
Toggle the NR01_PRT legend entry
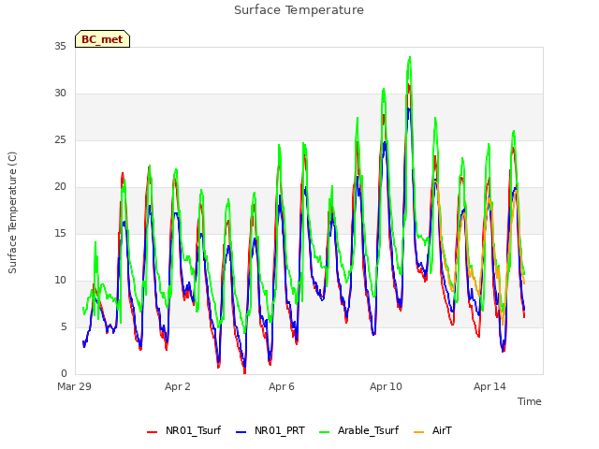click(270, 430)
